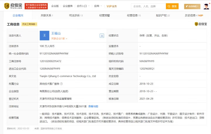211x134 pixels.
Task: Click the 经营范围 row label
Action: tap(14, 118)
